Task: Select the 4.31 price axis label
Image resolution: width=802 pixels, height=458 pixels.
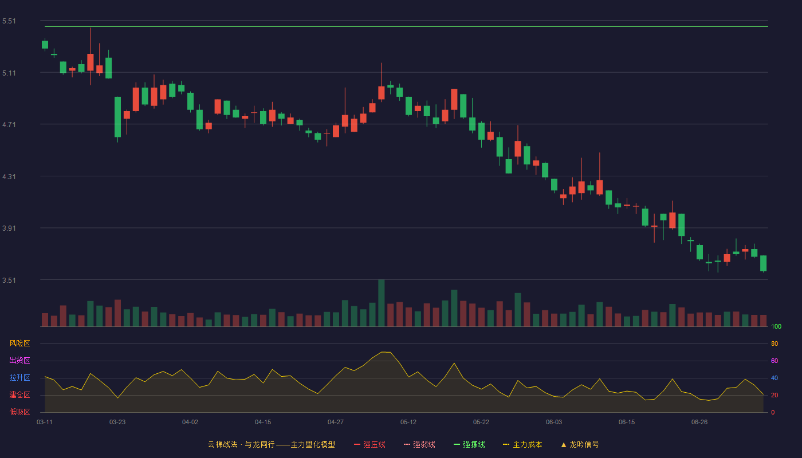Action: [9, 177]
